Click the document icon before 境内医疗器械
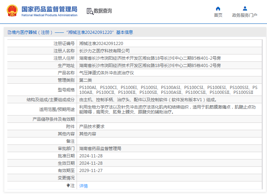Viewport: 267px width, 194px height. click(9, 32)
